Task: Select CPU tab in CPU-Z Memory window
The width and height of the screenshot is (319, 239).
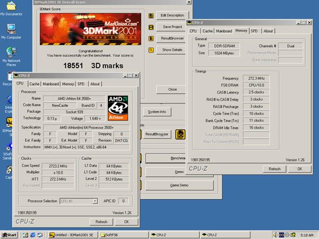Action: click(x=193, y=31)
